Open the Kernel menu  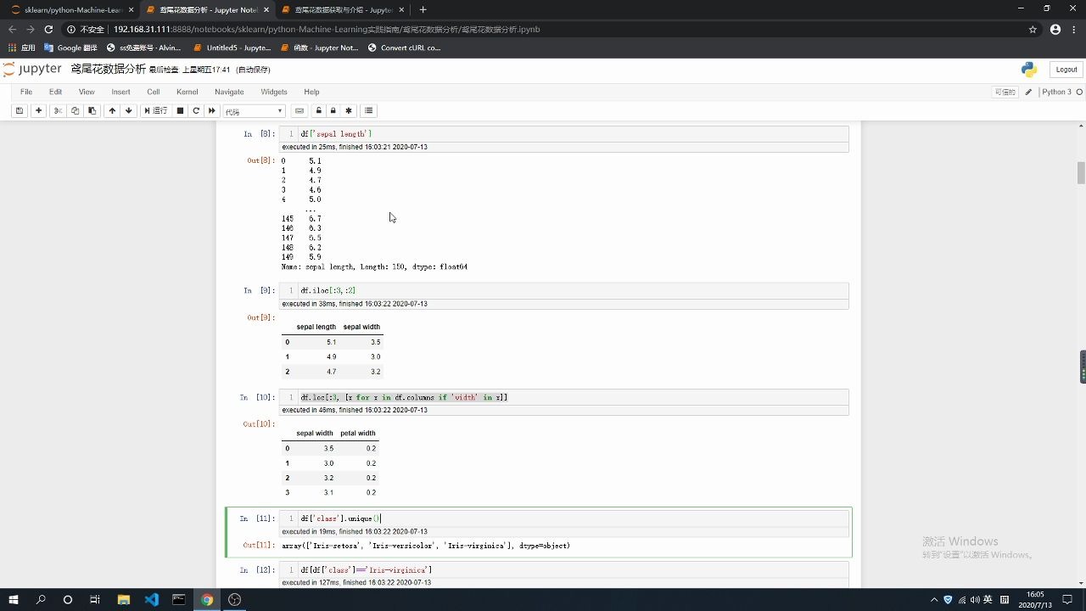[187, 92]
